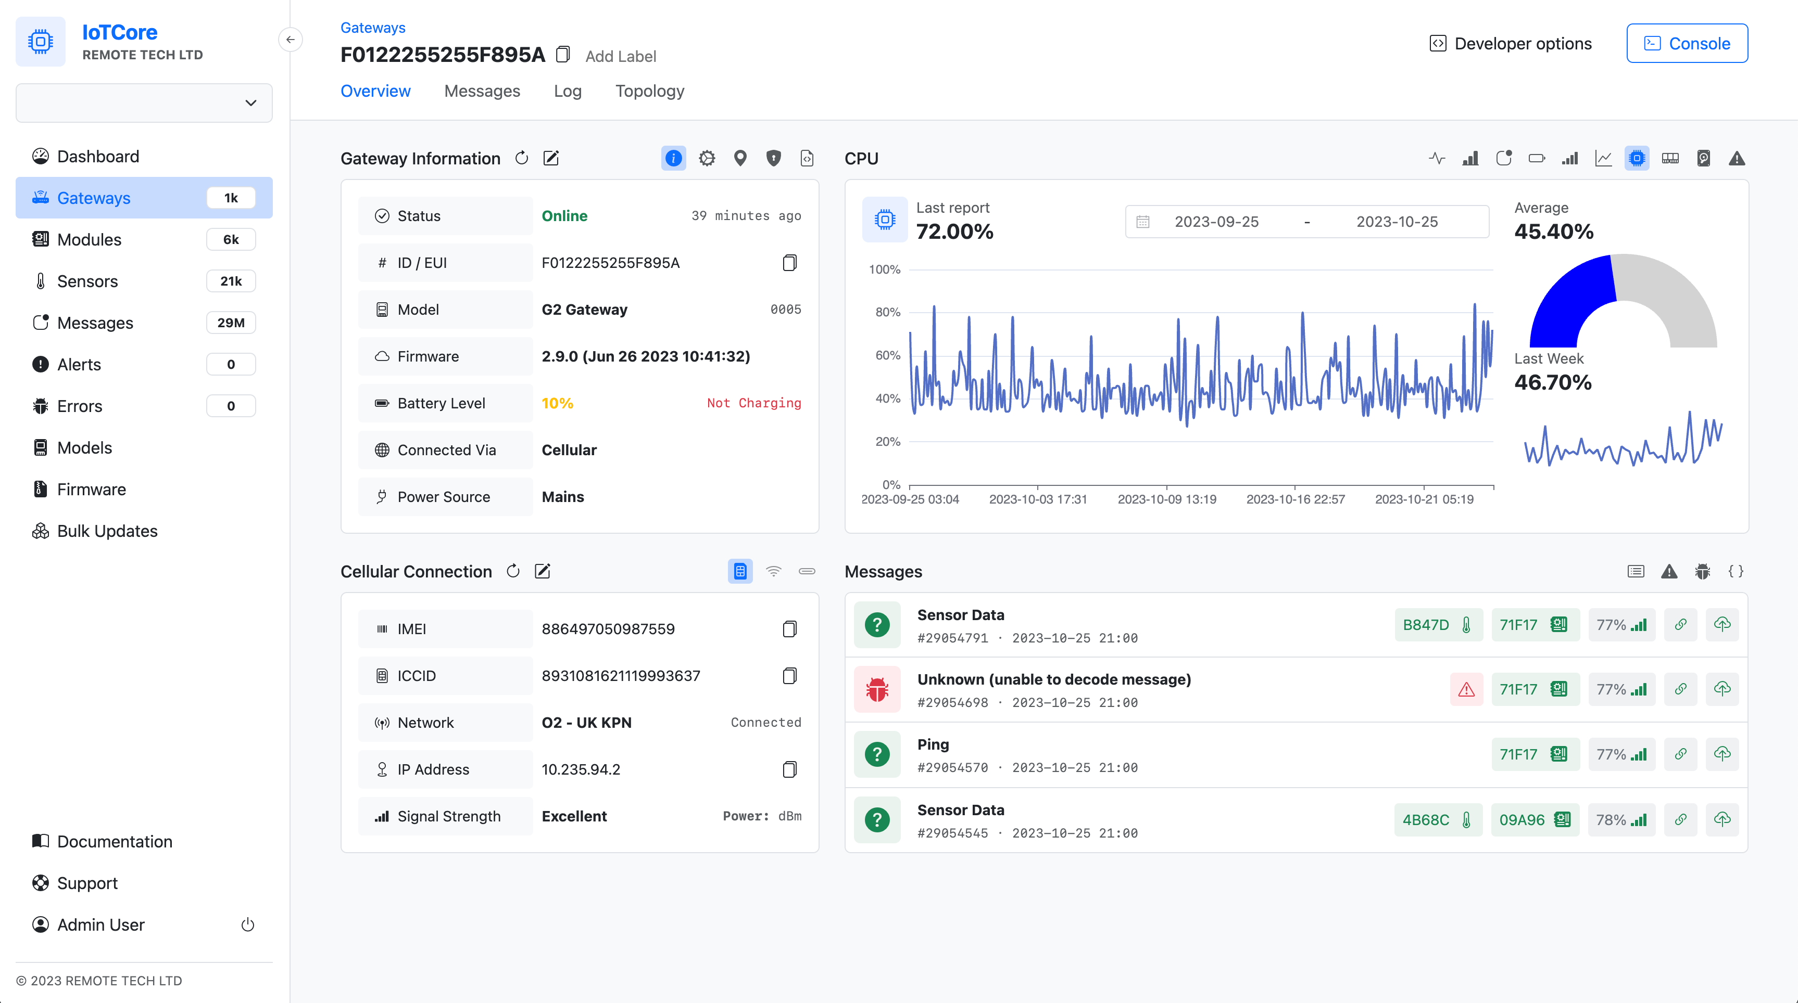Show the messages metric chart
The width and height of the screenshot is (1798, 1003).
pyautogui.click(x=1503, y=158)
